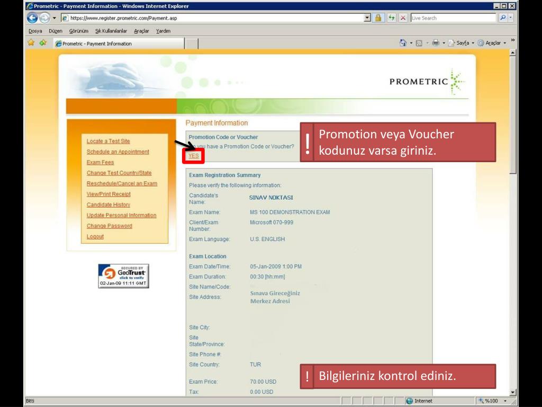
Task: Click the command bar overflow chevron
Action: coord(512,40)
